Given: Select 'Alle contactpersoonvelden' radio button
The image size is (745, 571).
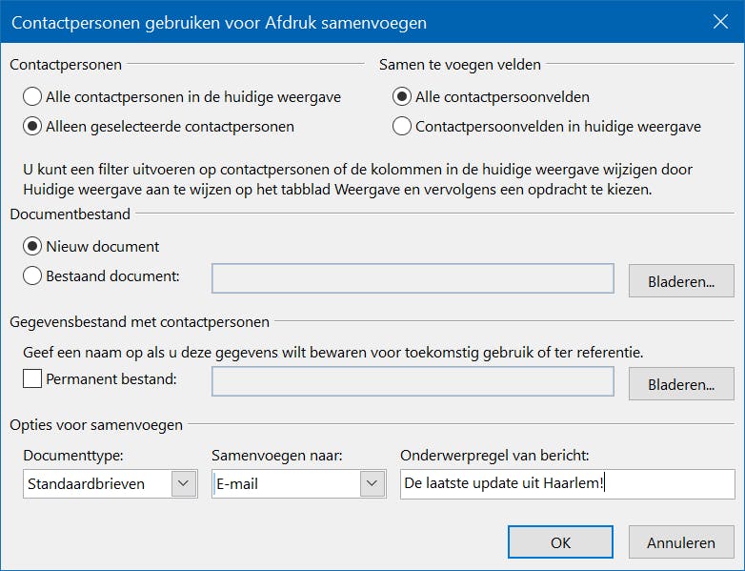Looking at the screenshot, I should (402, 96).
